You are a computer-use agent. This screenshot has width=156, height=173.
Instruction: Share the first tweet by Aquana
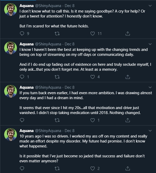click(128, 34)
